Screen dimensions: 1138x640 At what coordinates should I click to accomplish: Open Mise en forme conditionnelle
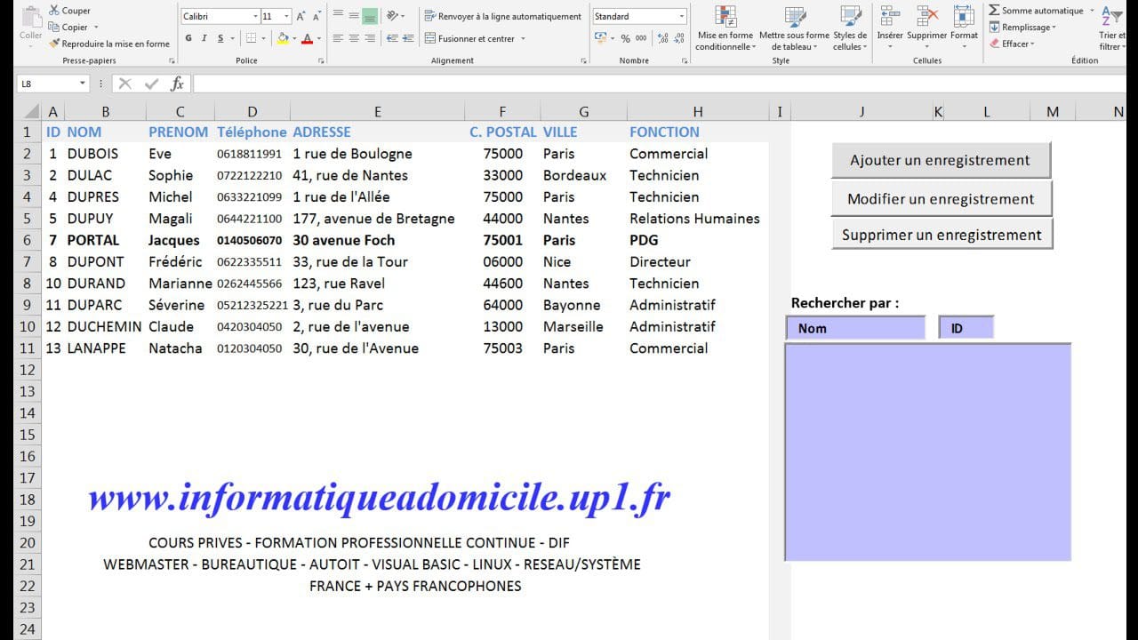coord(725,28)
